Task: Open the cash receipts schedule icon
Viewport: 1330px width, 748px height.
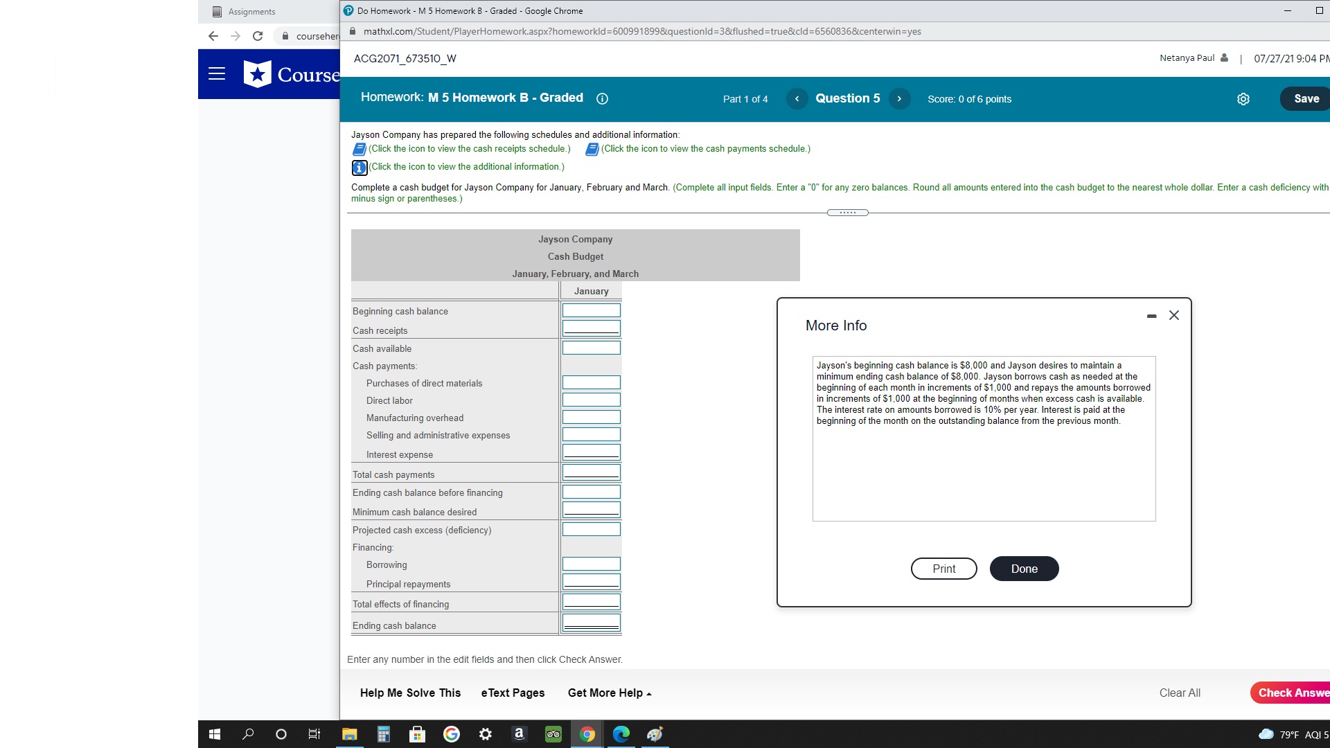Action: click(359, 149)
